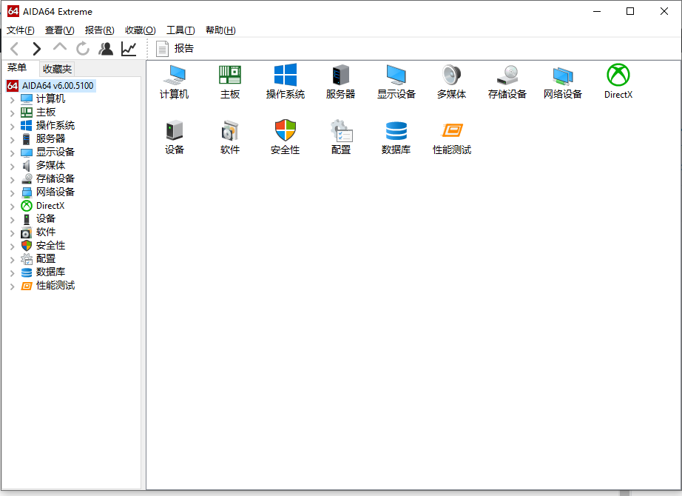The width and height of the screenshot is (682, 496).
Task: Expand the 多媒体 tree node
Action: pyautogui.click(x=12, y=167)
